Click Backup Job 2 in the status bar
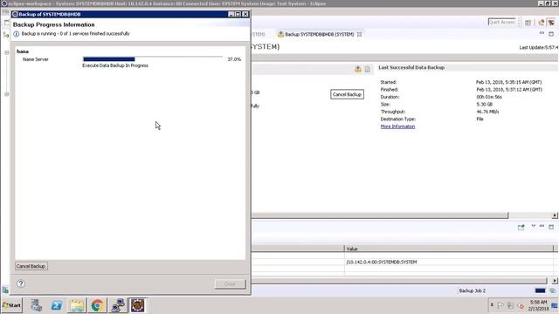The height and width of the screenshot is (314, 559). [x=472, y=290]
